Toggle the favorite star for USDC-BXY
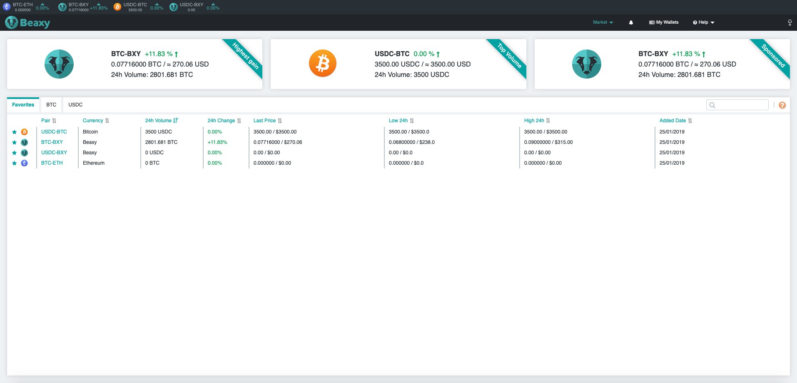 [x=14, y=153]
